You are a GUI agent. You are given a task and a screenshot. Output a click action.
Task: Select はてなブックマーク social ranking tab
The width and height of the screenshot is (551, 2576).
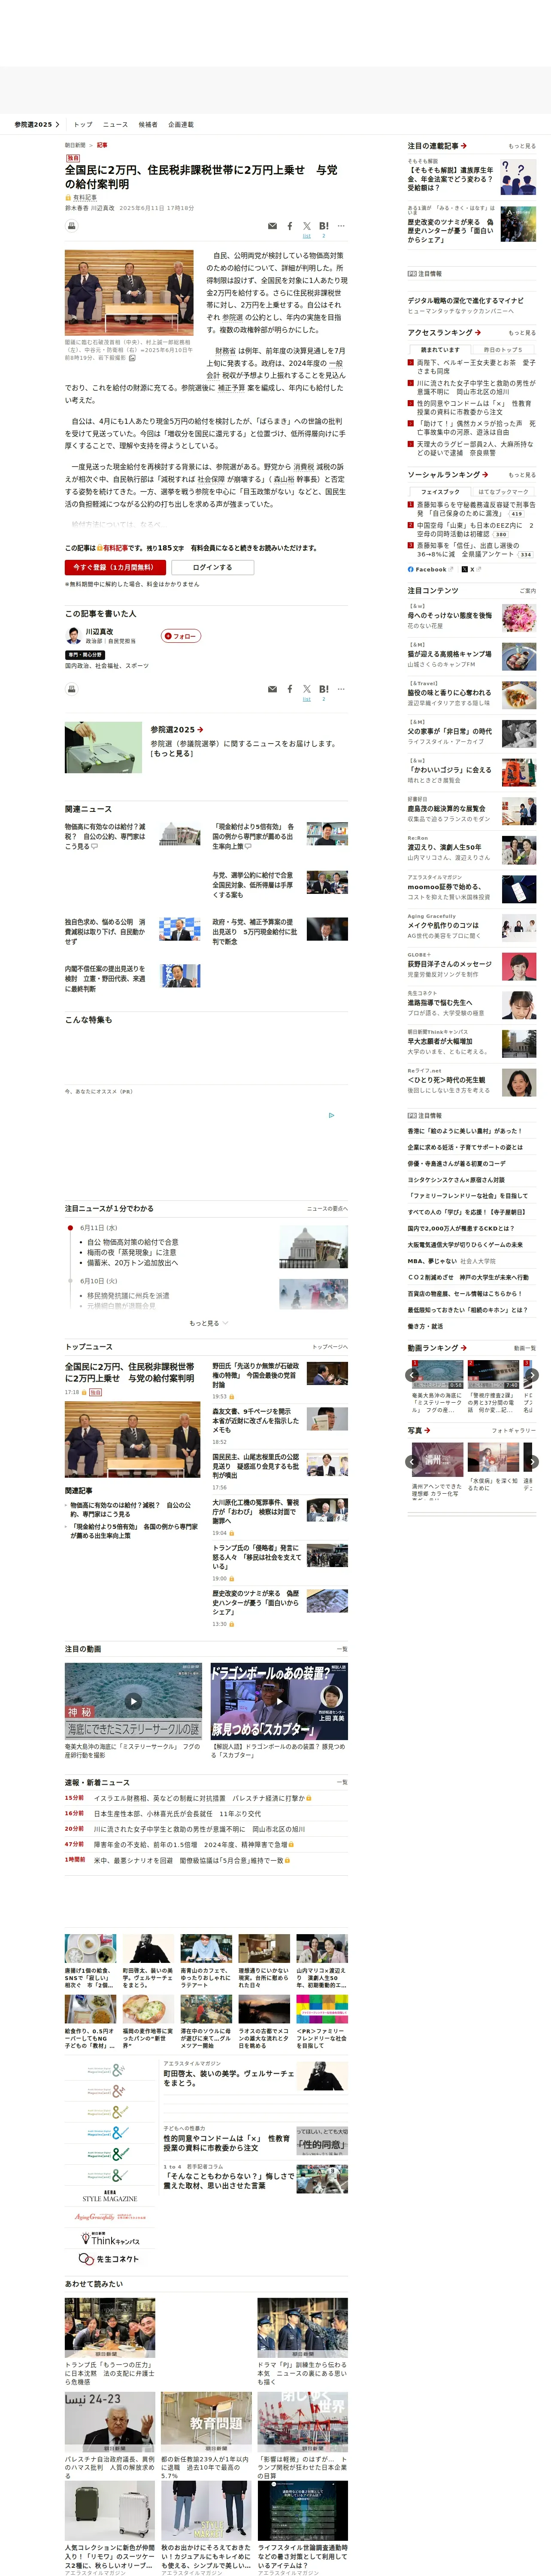tap(503, 492)
